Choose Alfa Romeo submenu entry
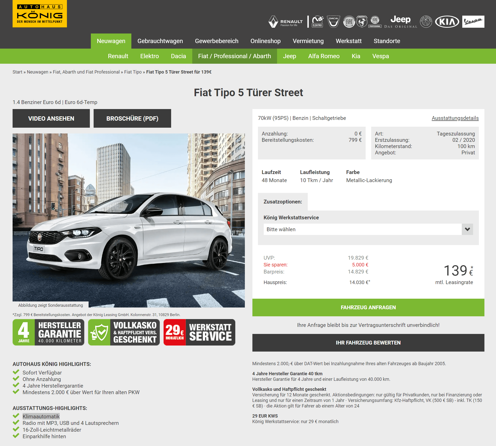The width and height of the screenshot is (496, 446). coord(324,56)
